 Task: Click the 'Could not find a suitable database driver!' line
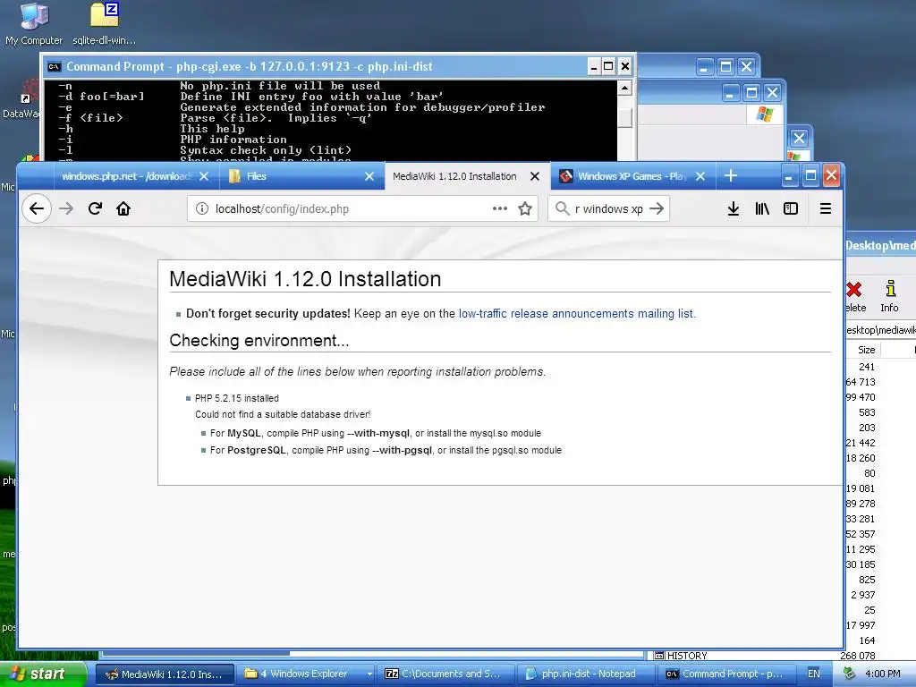tap(283, 415)
